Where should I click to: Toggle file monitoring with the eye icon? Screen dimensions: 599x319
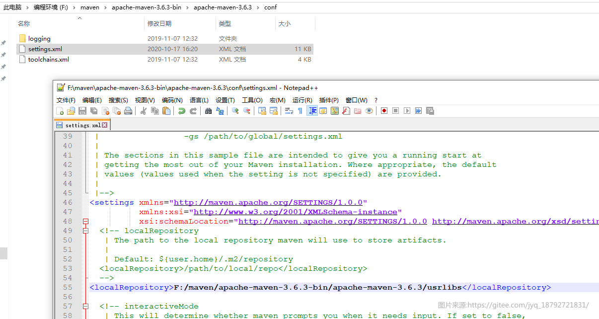click(x=369, y=111)
